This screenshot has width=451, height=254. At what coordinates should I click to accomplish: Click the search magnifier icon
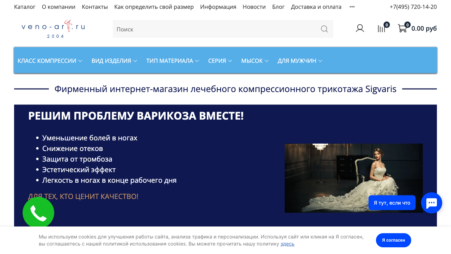point(324,29)
